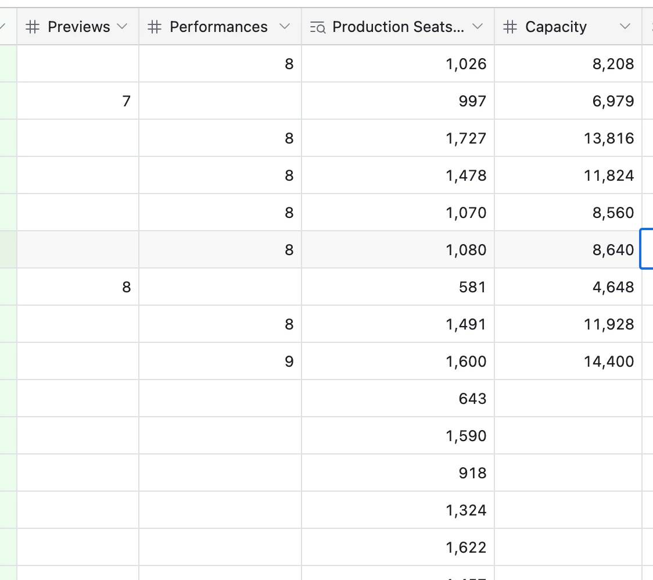Select the Production Seats cell showing 1,727
Image resolution: width=653 pixels, height=580 pixels.
[398, 138]
